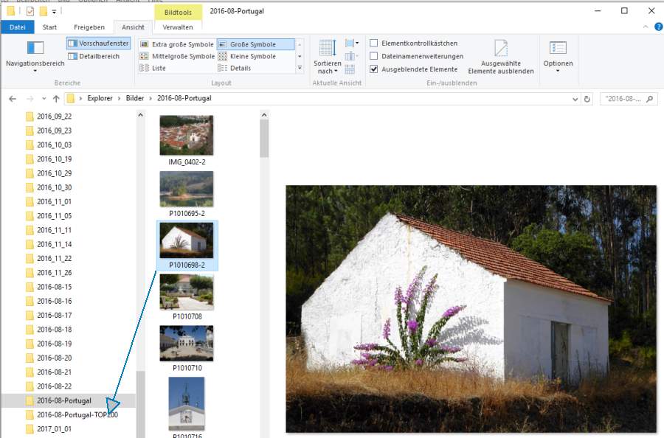This screenshot has height=438, width=664.
Task: Open the address bar history dropdown
Action: [x=575, y=99]
